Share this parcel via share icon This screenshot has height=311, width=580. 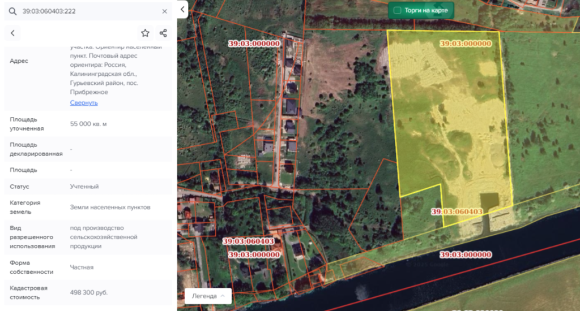(x=163, y=33)
